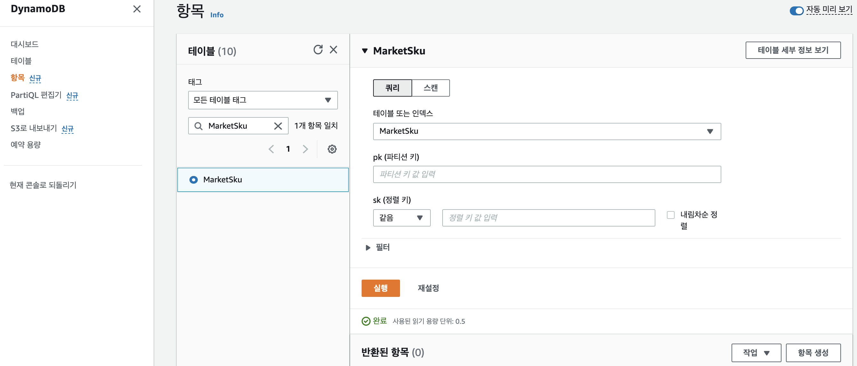This screenshot has width=857, height=366.
Task: Select the MarketSku table radio button
Action: (193, 180)
